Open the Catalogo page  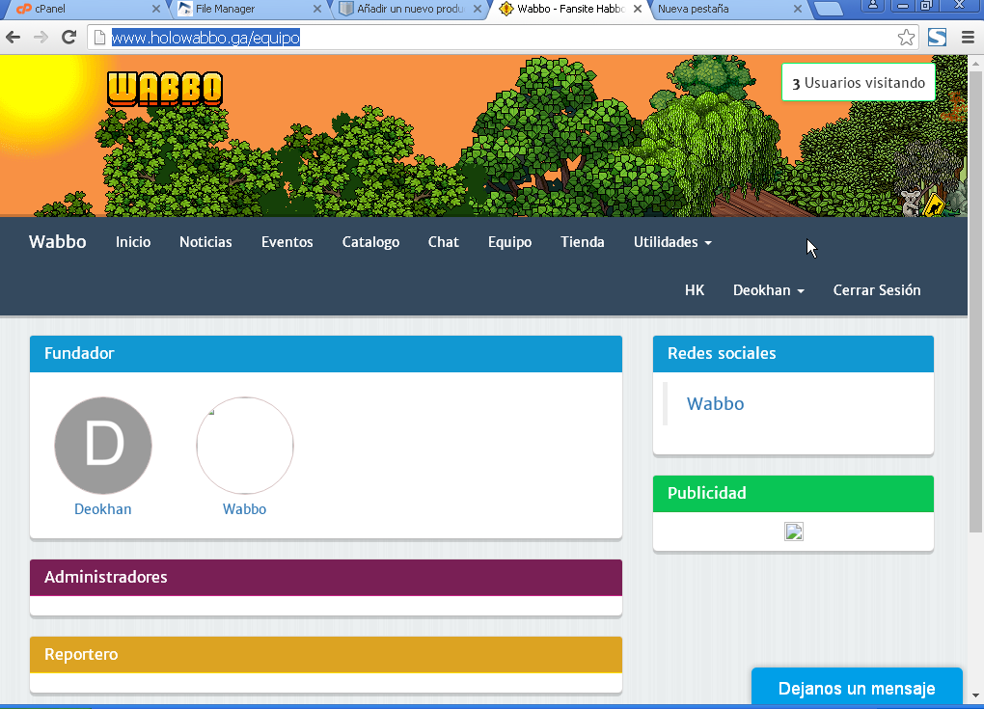[x=370, y=241]
